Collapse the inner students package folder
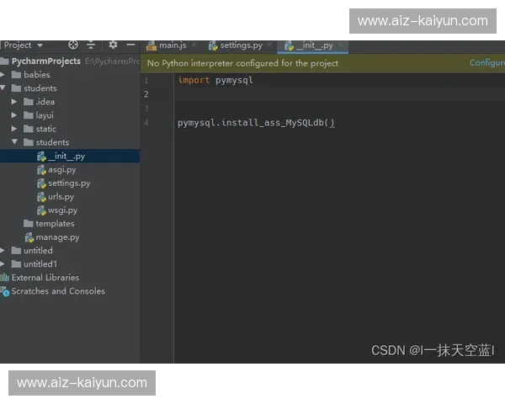Screen dimensions: 505x404 (15, 142)
